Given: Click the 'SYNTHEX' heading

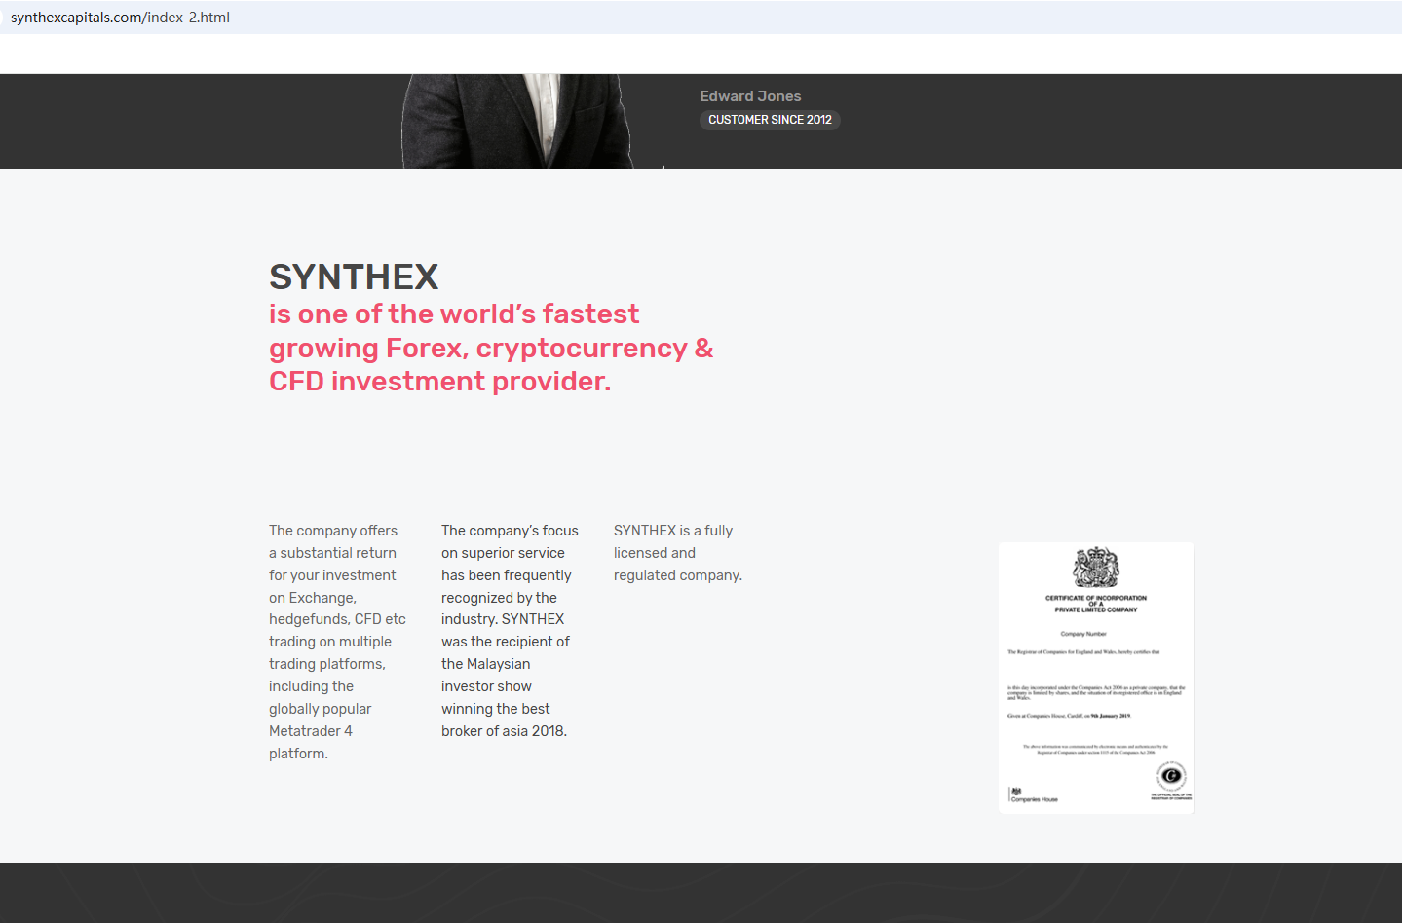Looking at the screenshot, I should coord(354,277).
